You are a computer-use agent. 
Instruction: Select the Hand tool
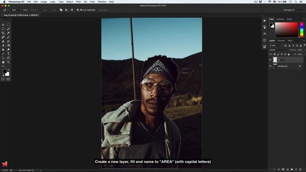click(3, 62)
